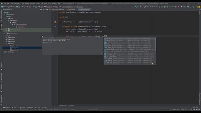The image size is (201, 113).
Task: Click the expand-all icon in project panel header
Action: [x=44, y=9]
